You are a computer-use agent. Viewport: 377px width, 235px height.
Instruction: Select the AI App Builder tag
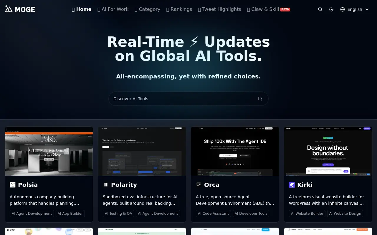click(70, 214)
